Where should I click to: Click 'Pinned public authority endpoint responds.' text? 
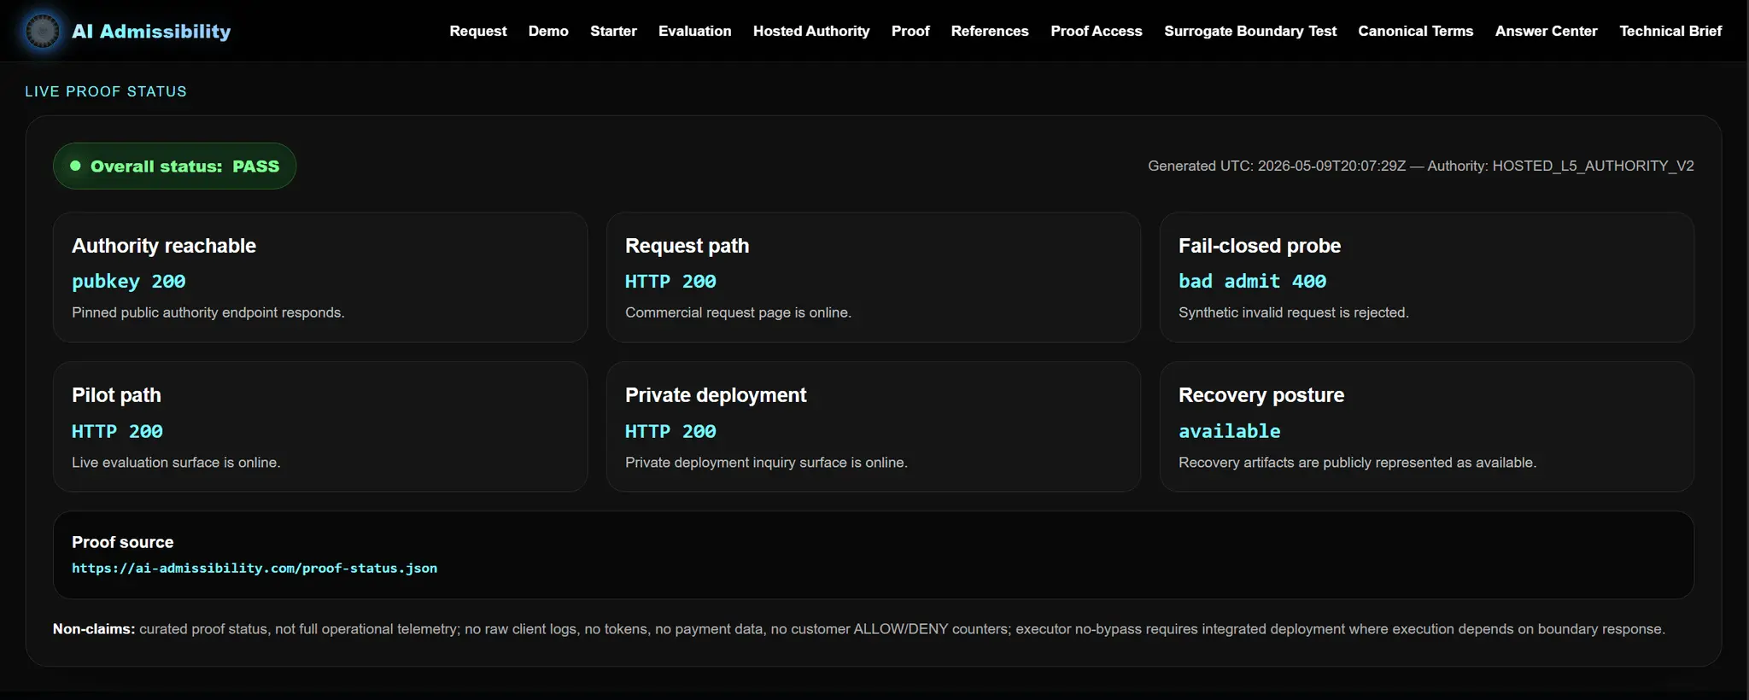click(208, 312)
